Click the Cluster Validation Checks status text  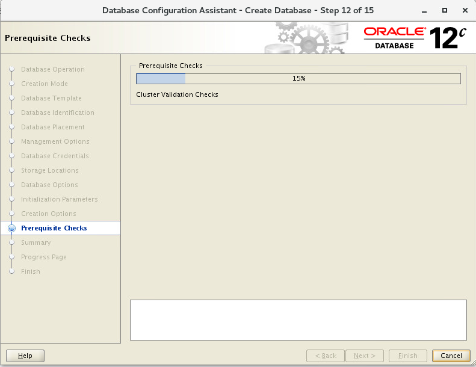tap(177, 94)
